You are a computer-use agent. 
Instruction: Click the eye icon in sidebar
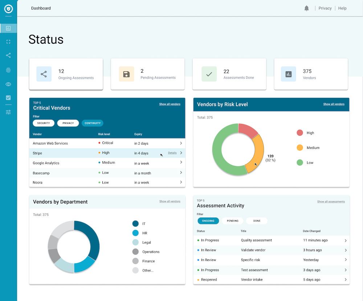point(8,84)
